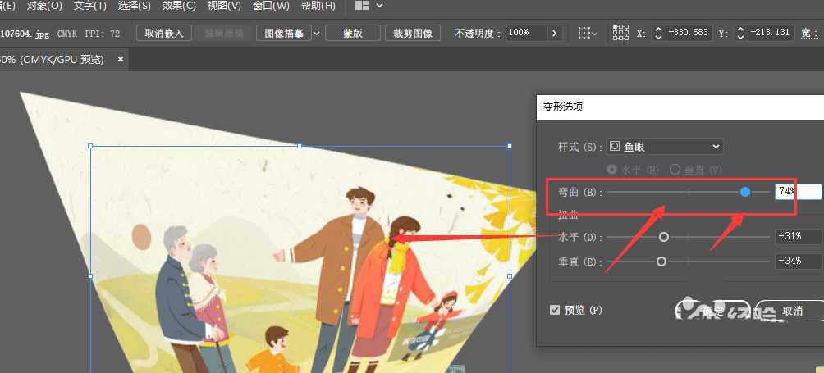Click the 垂直 distortion value field
The width and height of the screenshot is (824, 373).
[797, 262]
